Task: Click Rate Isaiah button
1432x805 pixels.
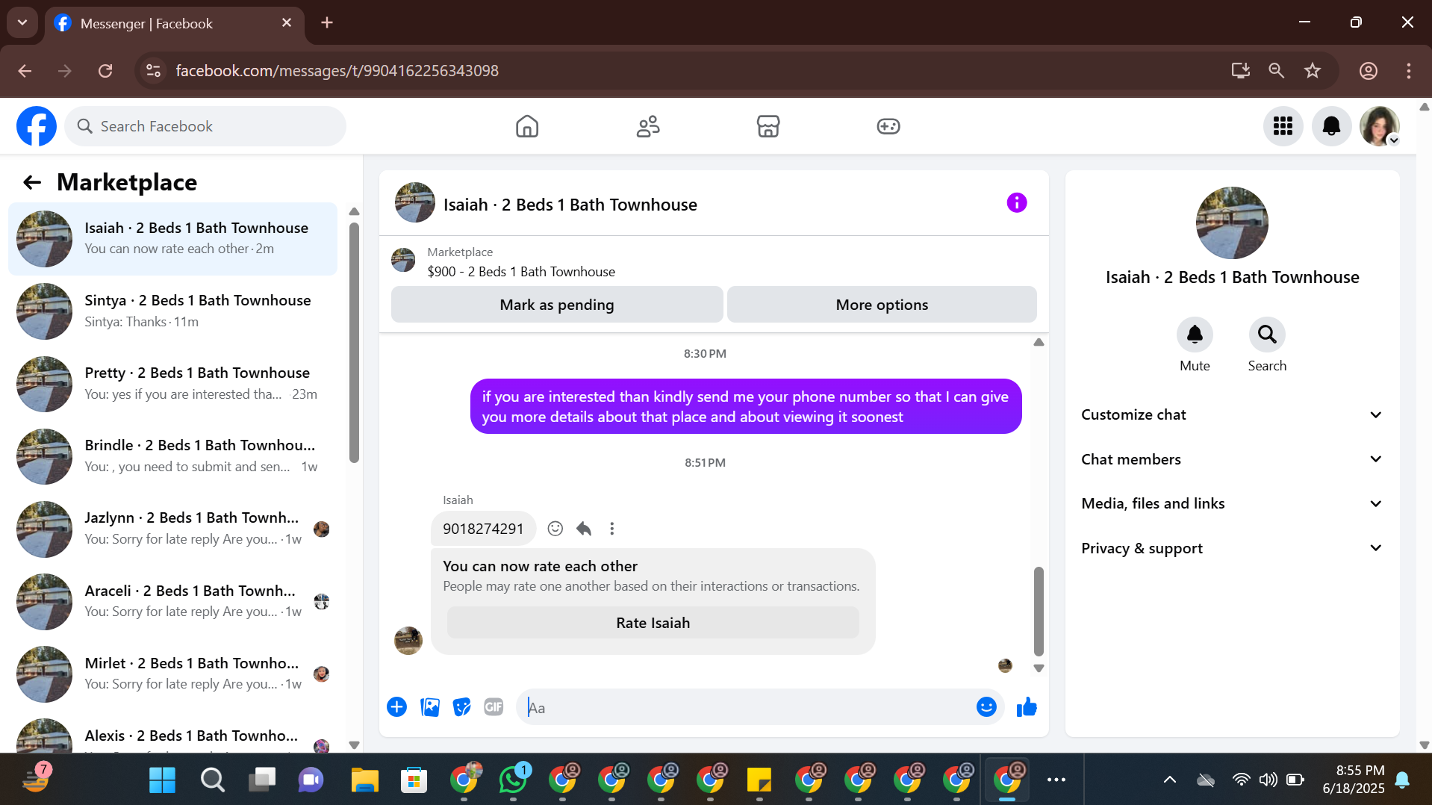Action: 653,623
